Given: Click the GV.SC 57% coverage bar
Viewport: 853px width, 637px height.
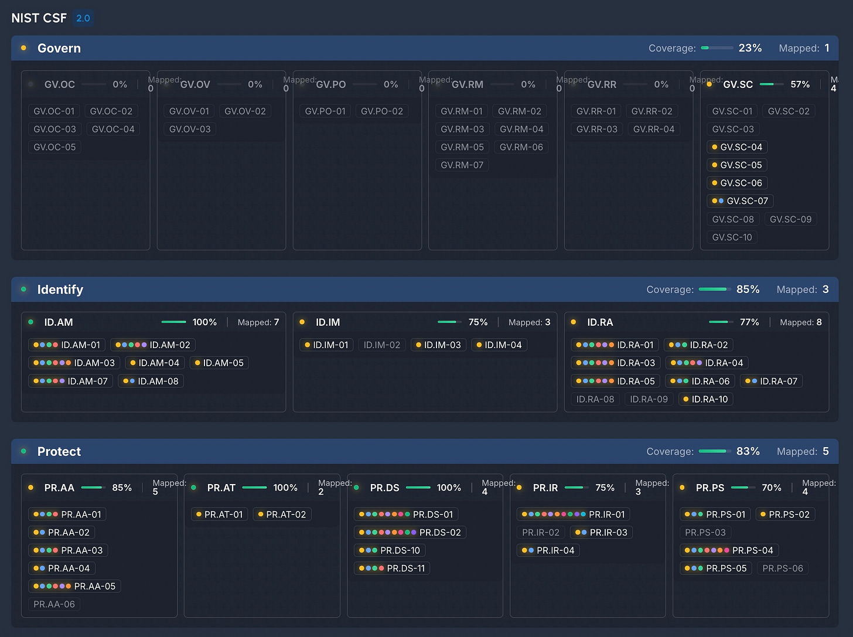Looking at the screenshot, I should (x=772, y=84).
